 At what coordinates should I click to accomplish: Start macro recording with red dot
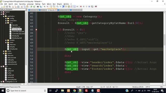[81, 6]
